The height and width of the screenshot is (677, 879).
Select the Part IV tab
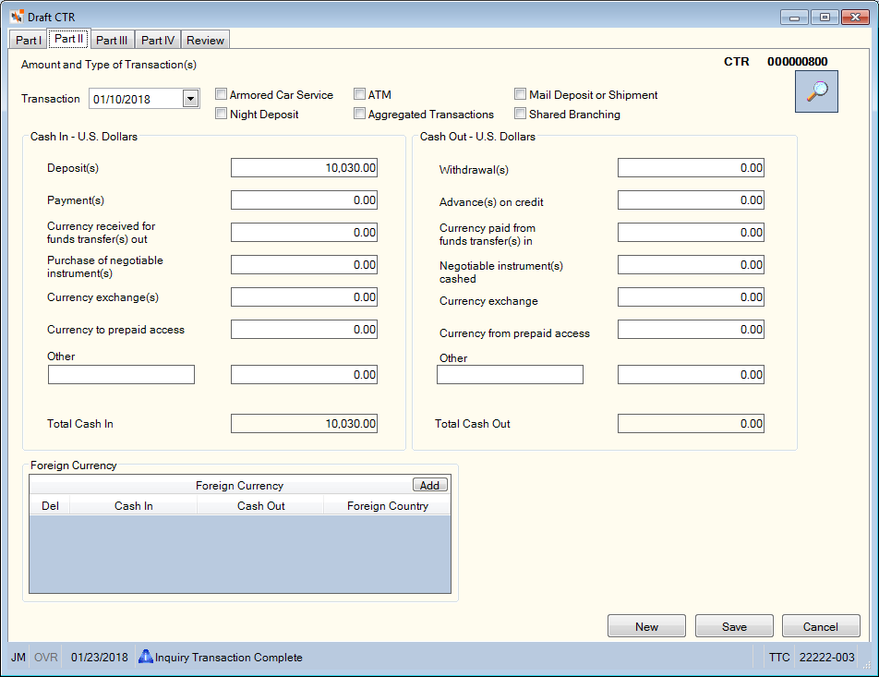pyautogui.click(x=158, y=40)
